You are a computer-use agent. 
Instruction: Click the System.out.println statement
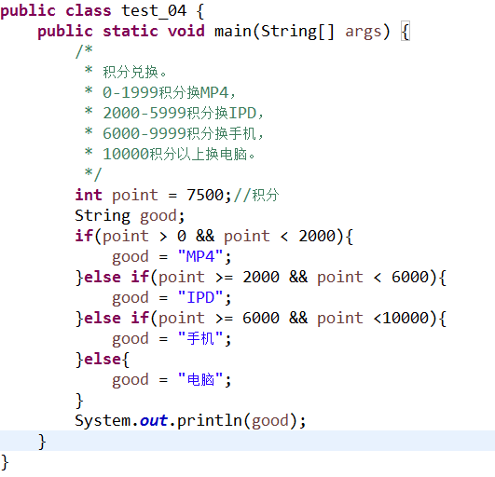pyautogui.click(x=190, y=421)
